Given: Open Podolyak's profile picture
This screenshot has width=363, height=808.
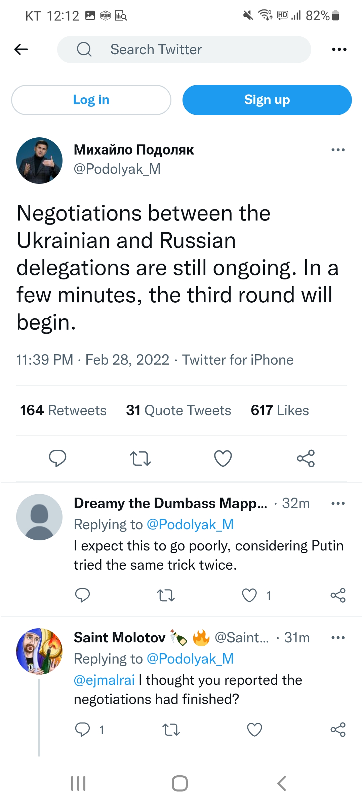Looking at the screenshot, I should [39, 161].
